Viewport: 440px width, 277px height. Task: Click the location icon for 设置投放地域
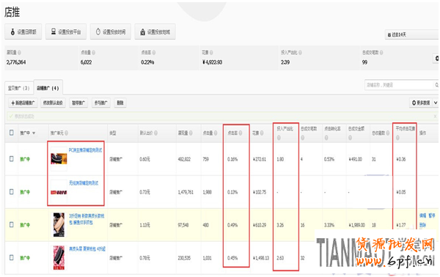(x=142, y=32)
